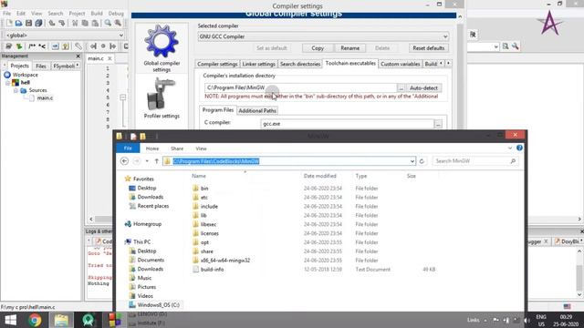This screenshot has width=584, height=328.
Task: Collapse the Sources folder tree node
Action: [16, 90]
